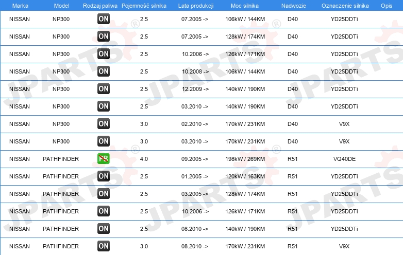The width and height of the screenshot is (403, 255).
Task: Click the Oznaczenie silnika column header
Action: (x=345, y=6)
